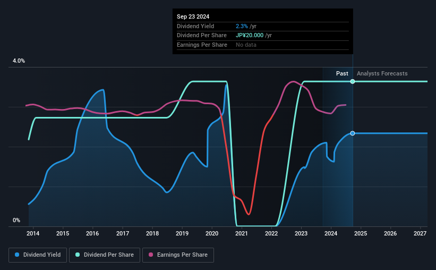Screen dimensions: 436x270
Task: Toggle the Dividend Per Share legend button
Action: pyautogui.click(x=105, y=255)
